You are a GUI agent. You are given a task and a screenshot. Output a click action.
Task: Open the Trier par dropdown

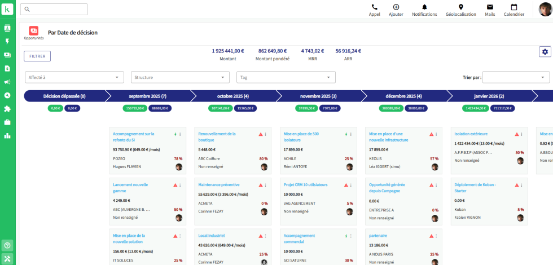point(516,77)
